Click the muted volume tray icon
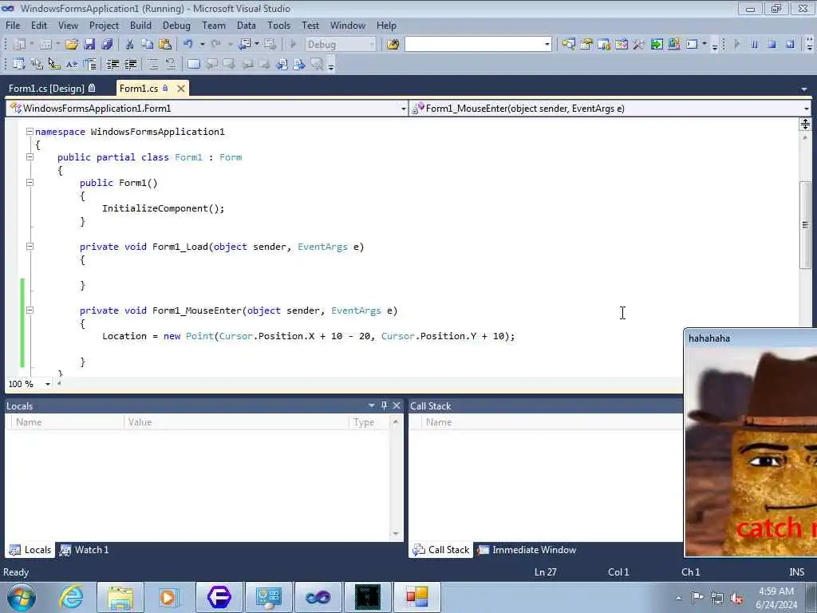Screen dimensions: 817x613 736,598
